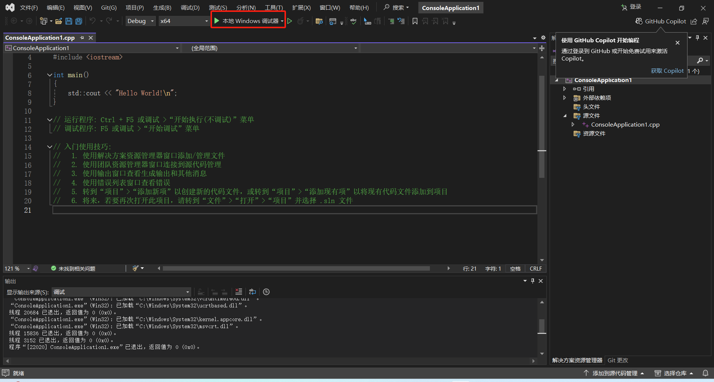
Task: Toggle timestamp clock icon in output toolbar
Action: click(266, 292)
